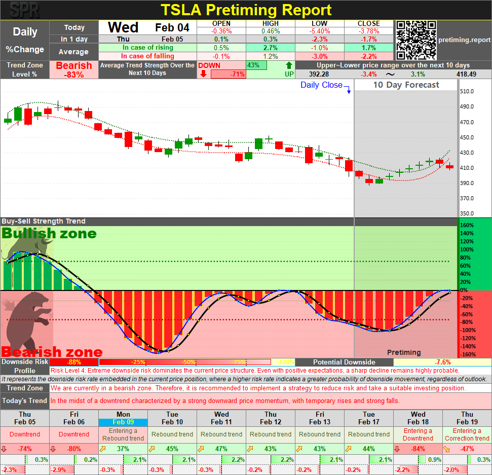
Task: Click 'Entering a Rebound trend' under Feb 09
Action: 123,434
